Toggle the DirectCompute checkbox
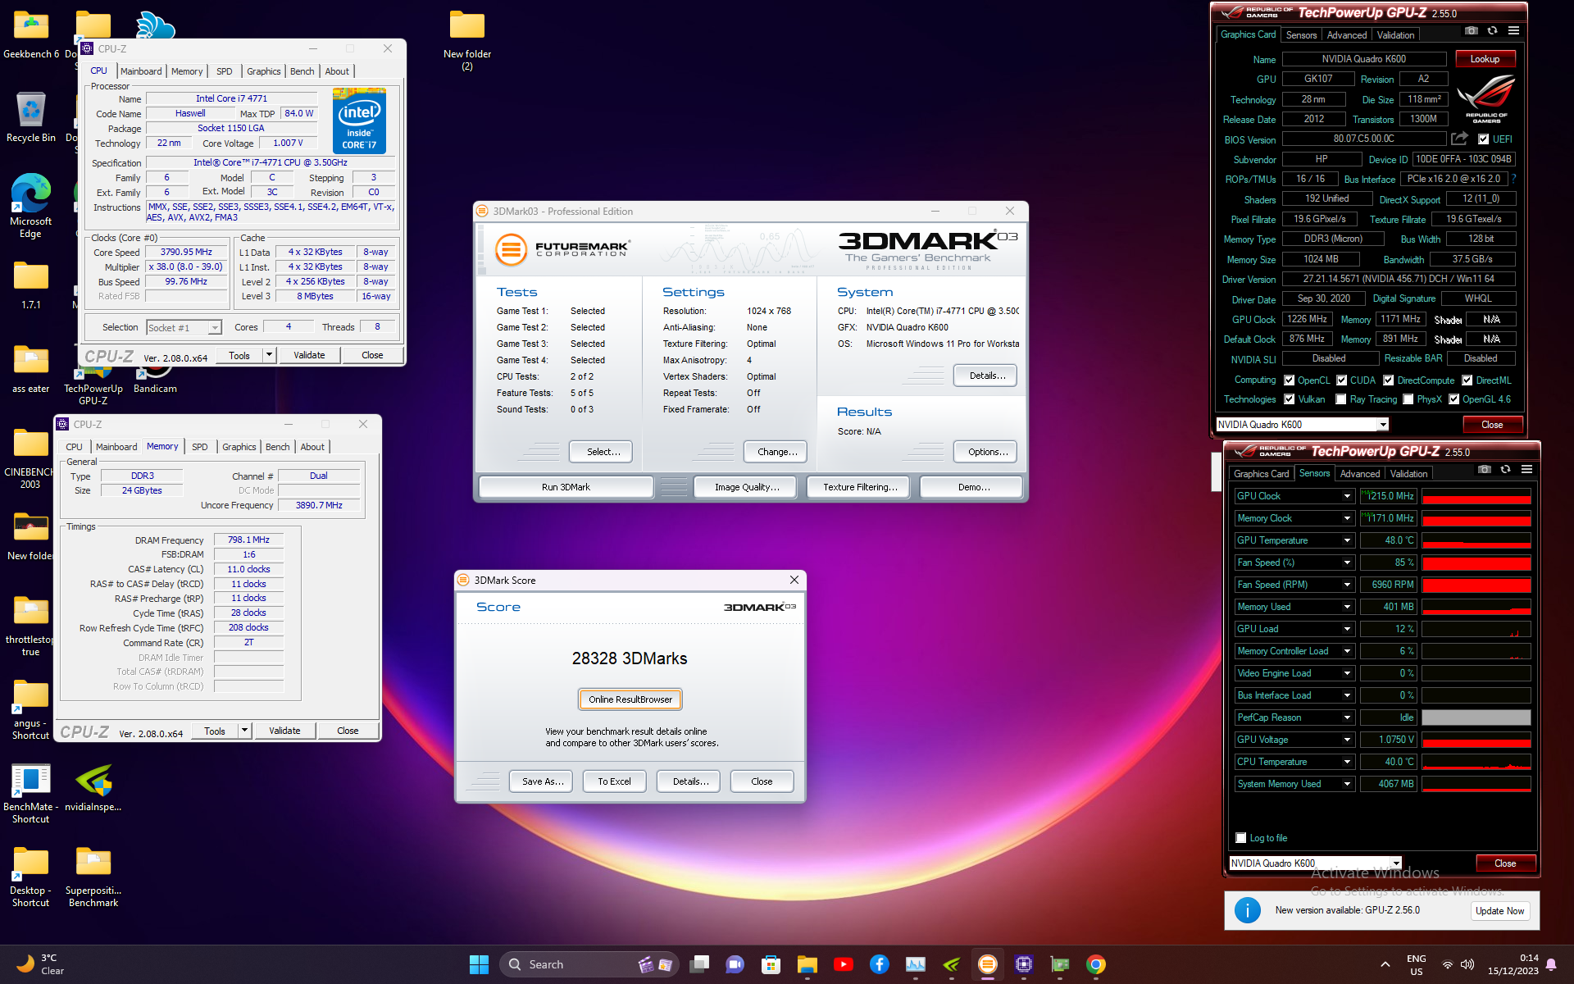The image size is (1574, 984). pyautogui.click(x=1388, y=380)
